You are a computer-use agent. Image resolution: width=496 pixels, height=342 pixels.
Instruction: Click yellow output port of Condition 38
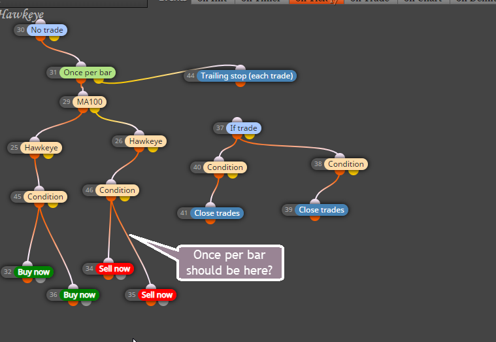pos(354,171)
